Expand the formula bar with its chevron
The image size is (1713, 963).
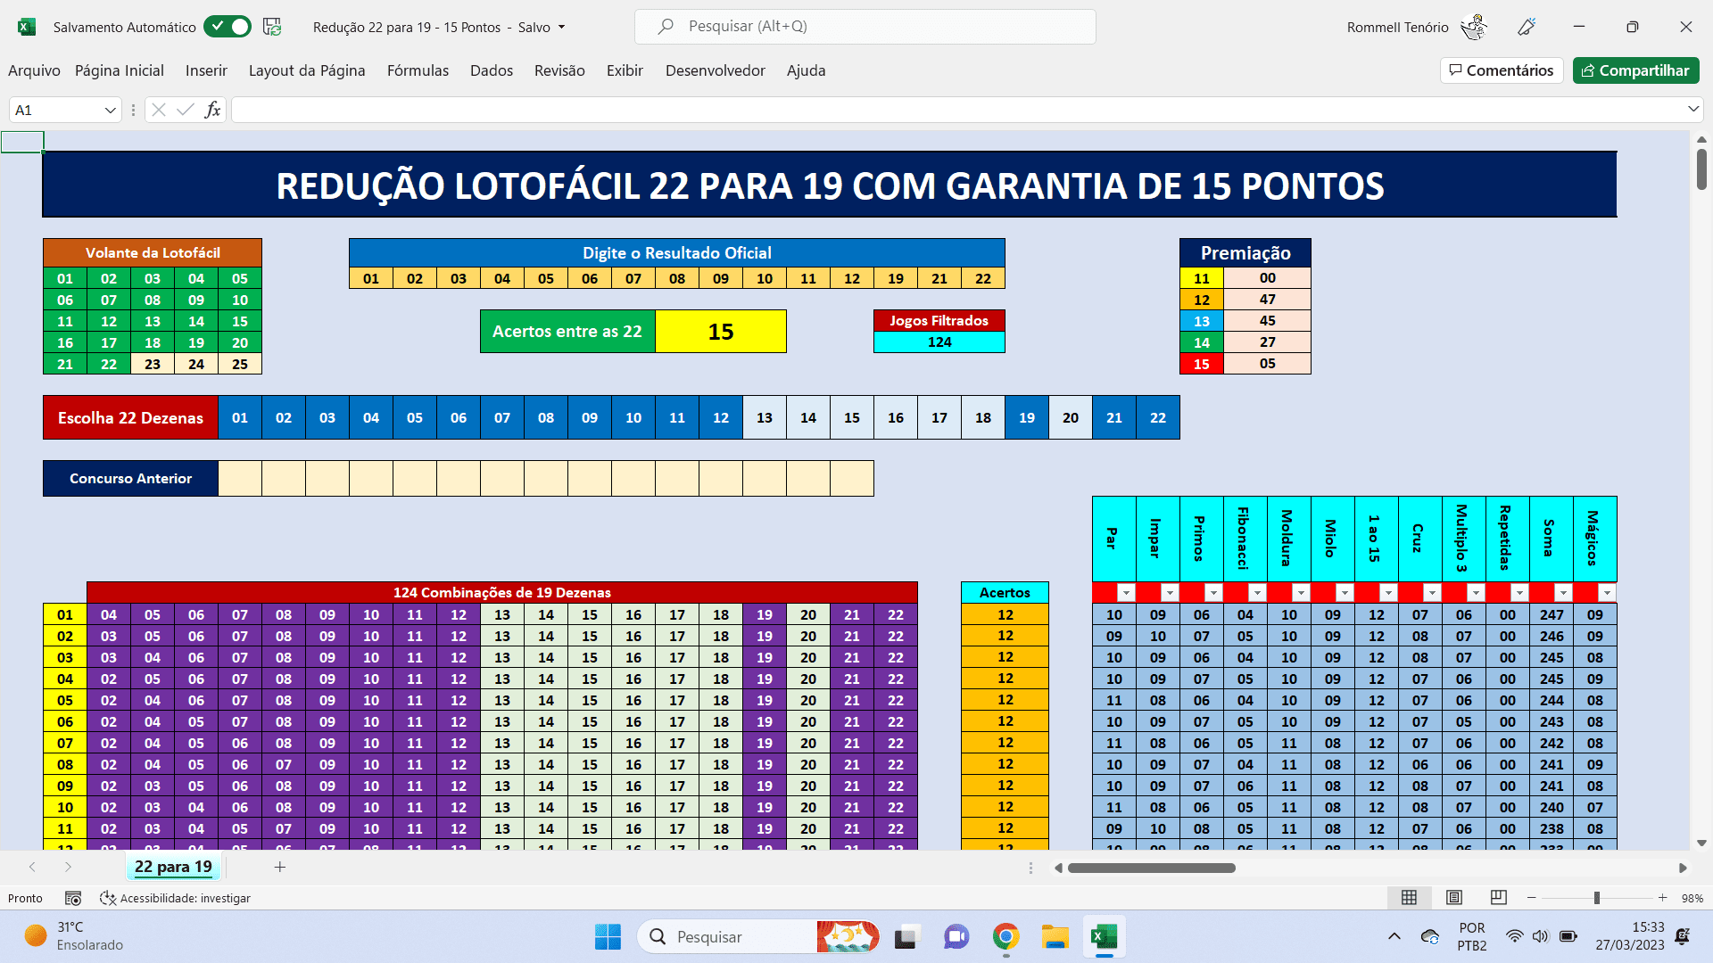pyautogui.click(x=1692, y=110)
